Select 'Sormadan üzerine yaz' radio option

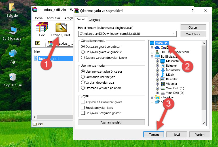(x=83, y=77)
